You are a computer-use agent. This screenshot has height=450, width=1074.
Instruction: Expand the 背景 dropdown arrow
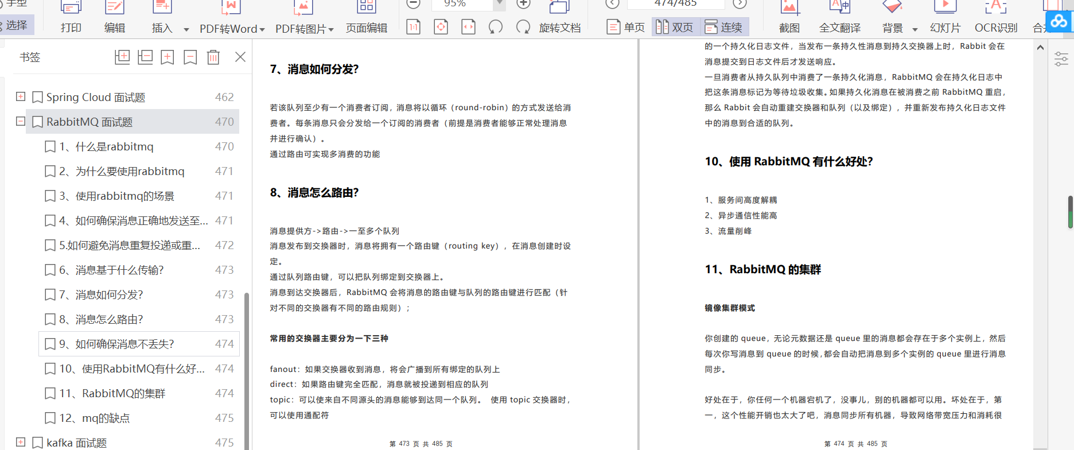pyautogui.click(x=915, y=29)
